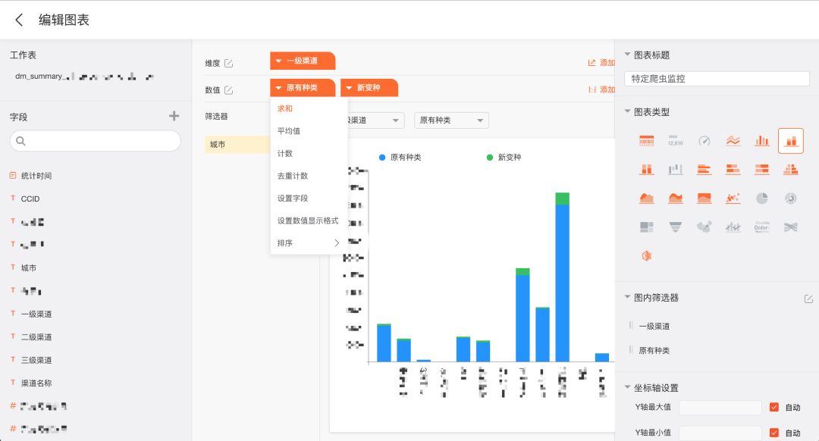This screenshot has height=441, width=819.
Task: Expand the 排序 submenu
Action: click(309, 243)
